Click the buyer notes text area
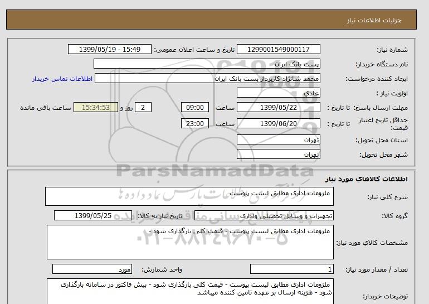429x304 pixels. 190,291
